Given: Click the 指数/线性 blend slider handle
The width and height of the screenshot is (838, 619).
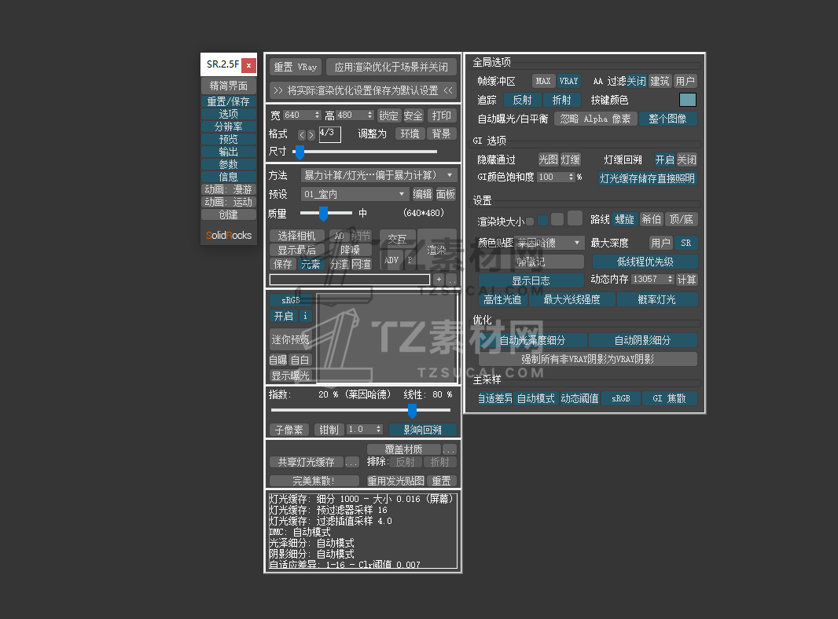Looking at the screenshot, I should coord(412,411).
